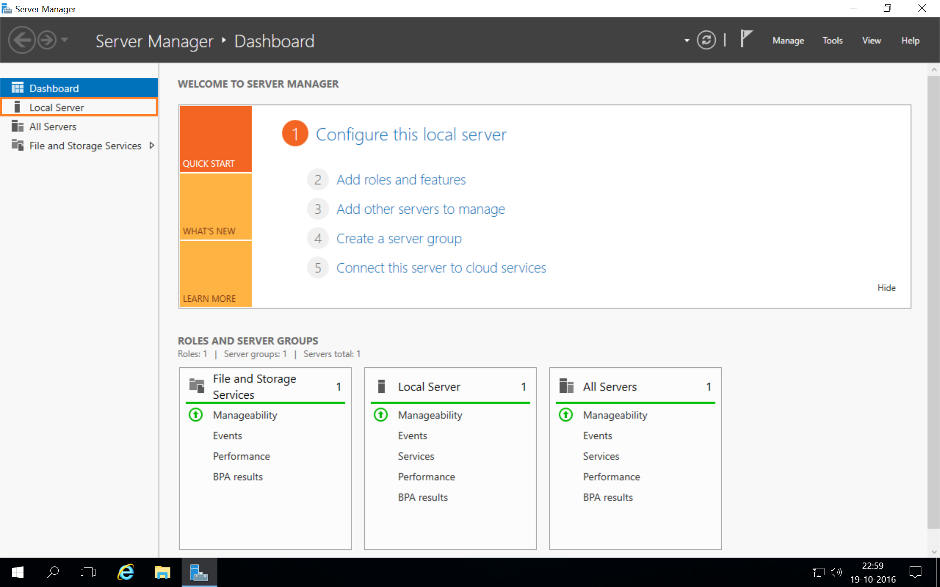Open the Tools menu
Screen dimensions: 940x587
tap(832, 41)
